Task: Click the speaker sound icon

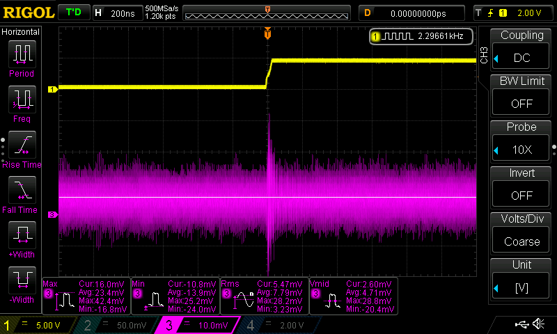Action: point(538,324)
